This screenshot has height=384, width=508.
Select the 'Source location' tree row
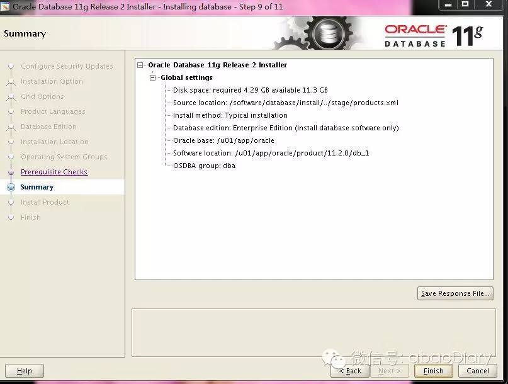pyautogui.click(x=286, y=103)
